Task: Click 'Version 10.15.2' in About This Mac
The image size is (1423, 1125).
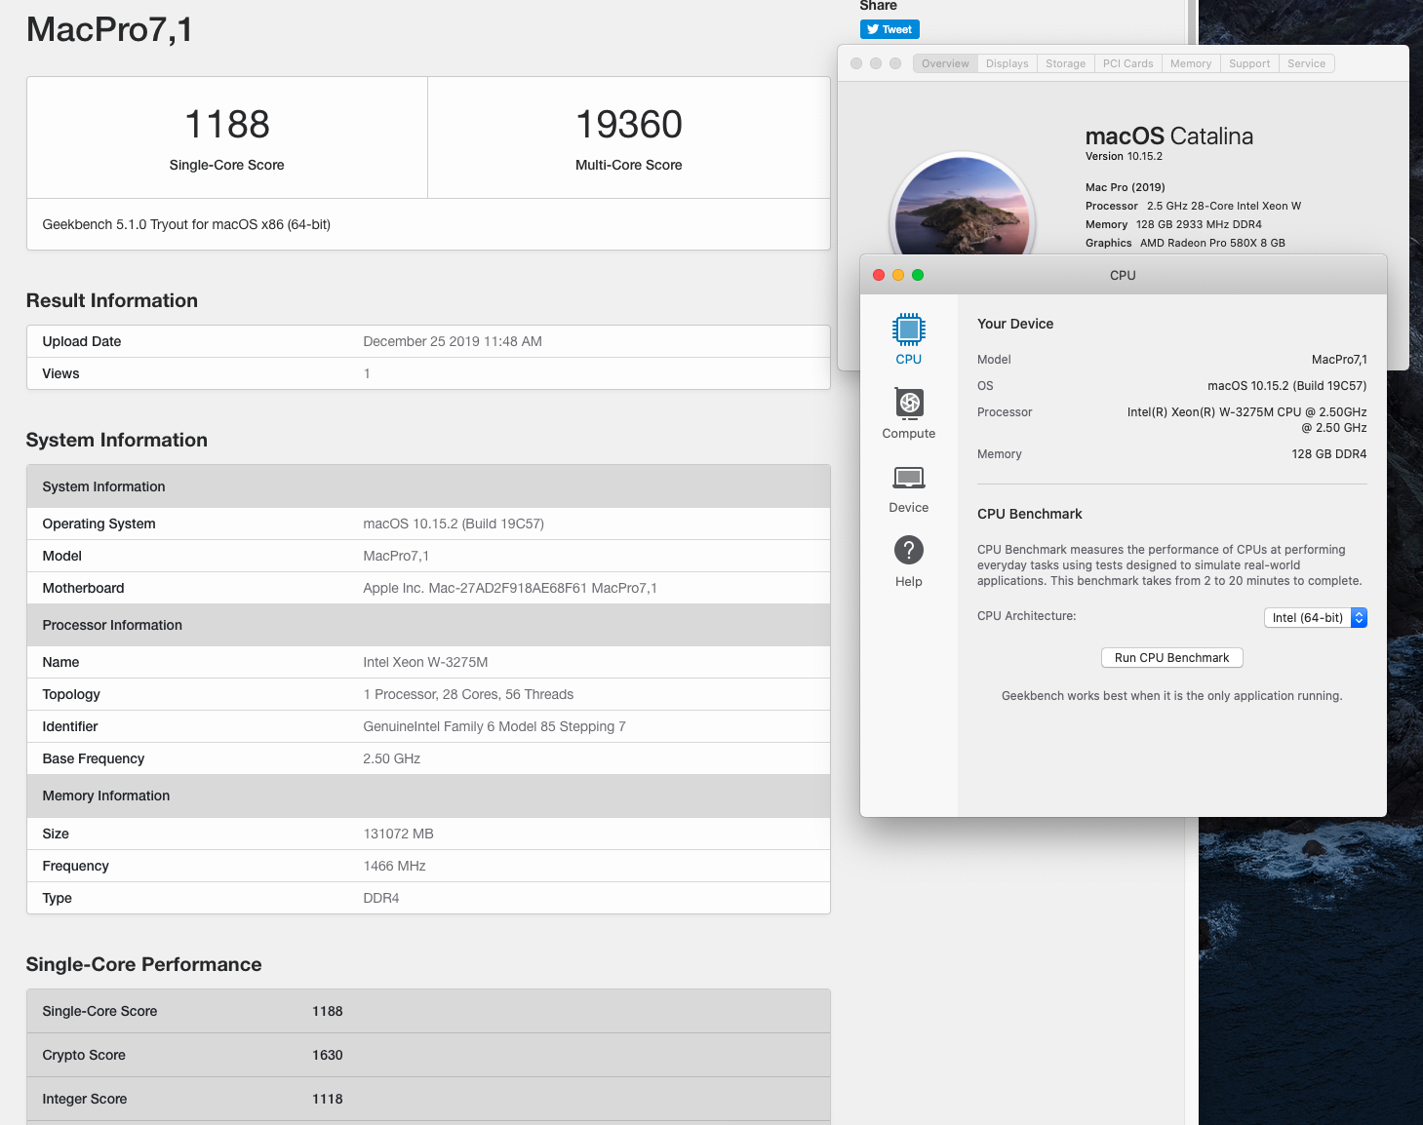Action: [x=1124, y=156]
